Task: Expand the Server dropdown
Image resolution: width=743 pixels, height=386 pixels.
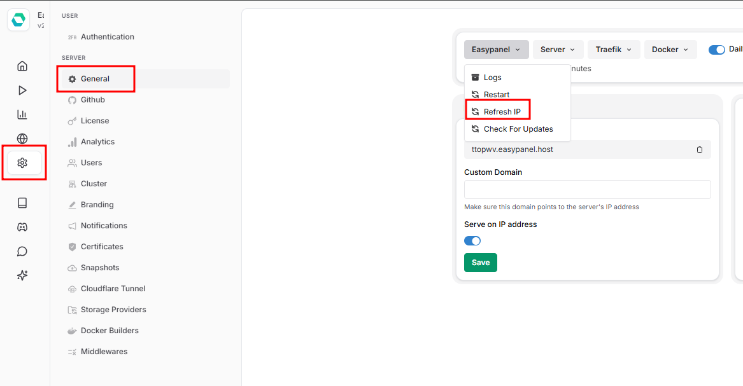Action: click(558, 49)
